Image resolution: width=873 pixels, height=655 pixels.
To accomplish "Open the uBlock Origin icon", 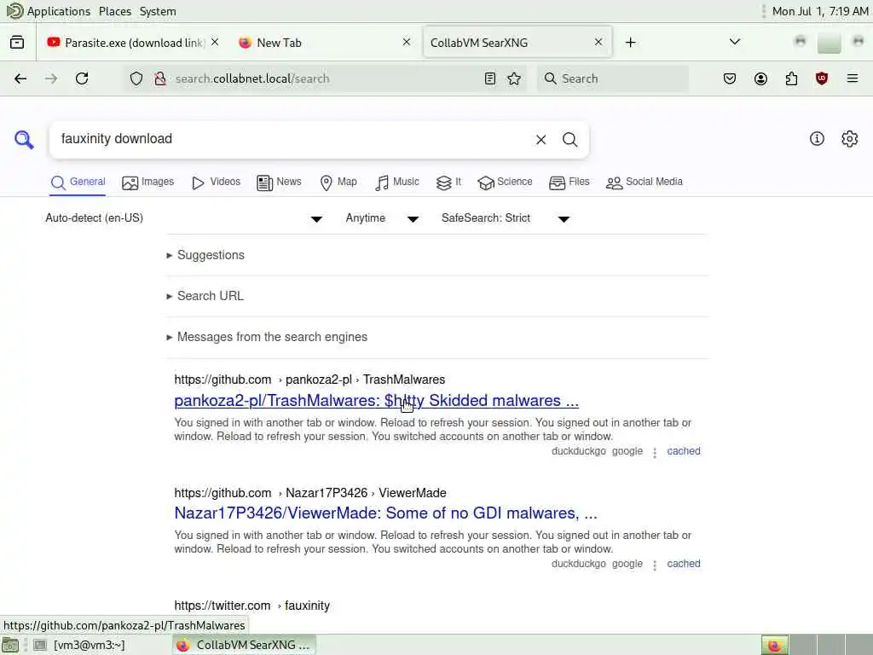I will point(822,78).
